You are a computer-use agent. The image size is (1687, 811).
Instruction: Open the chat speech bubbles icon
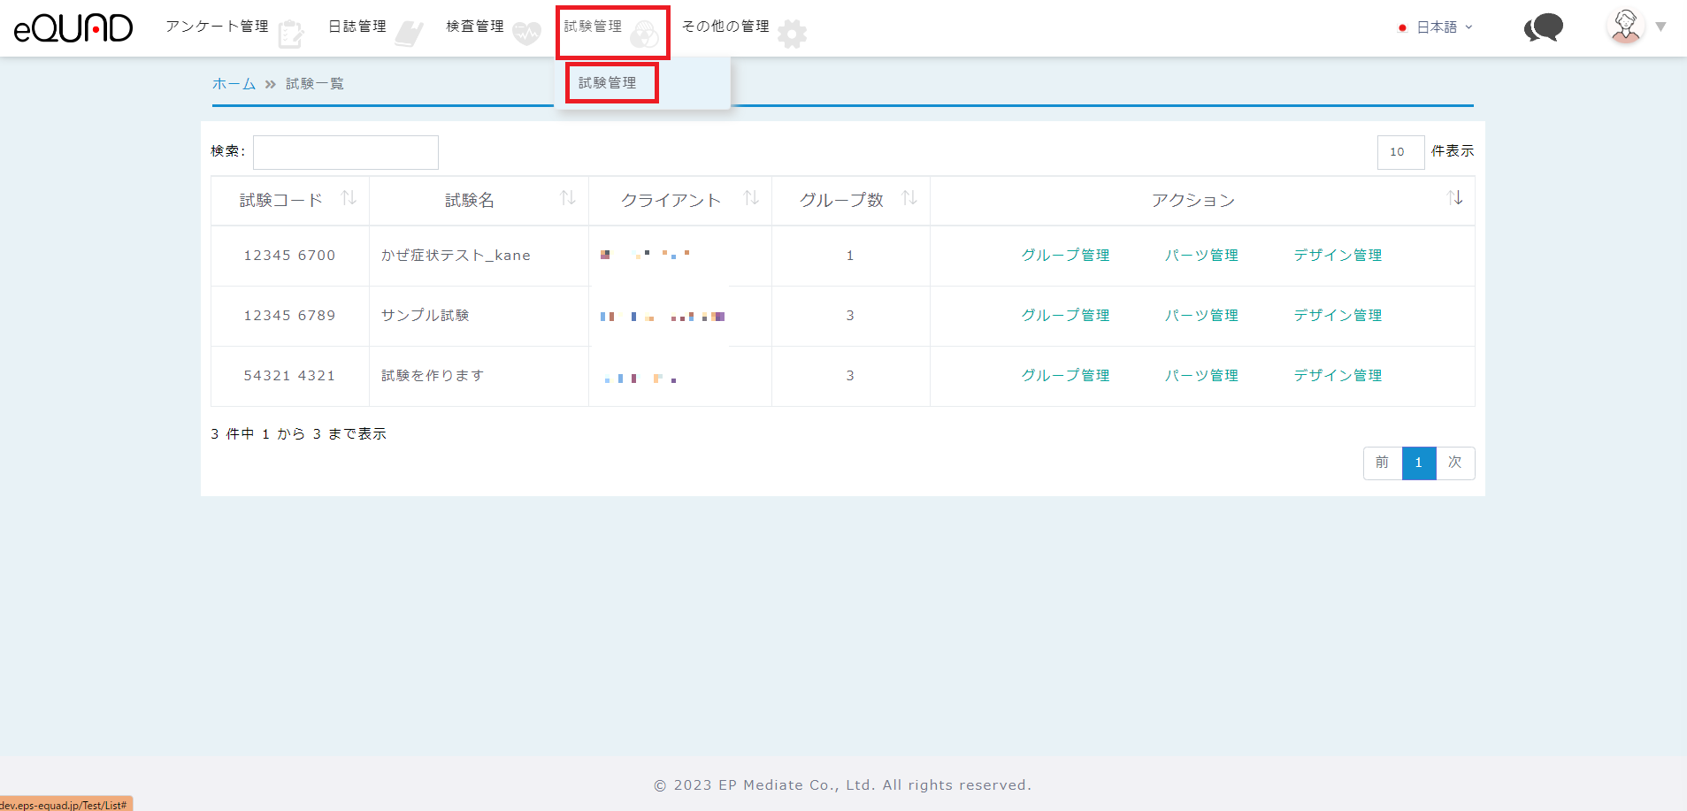pyautogui.click(x=1544, y=28)
